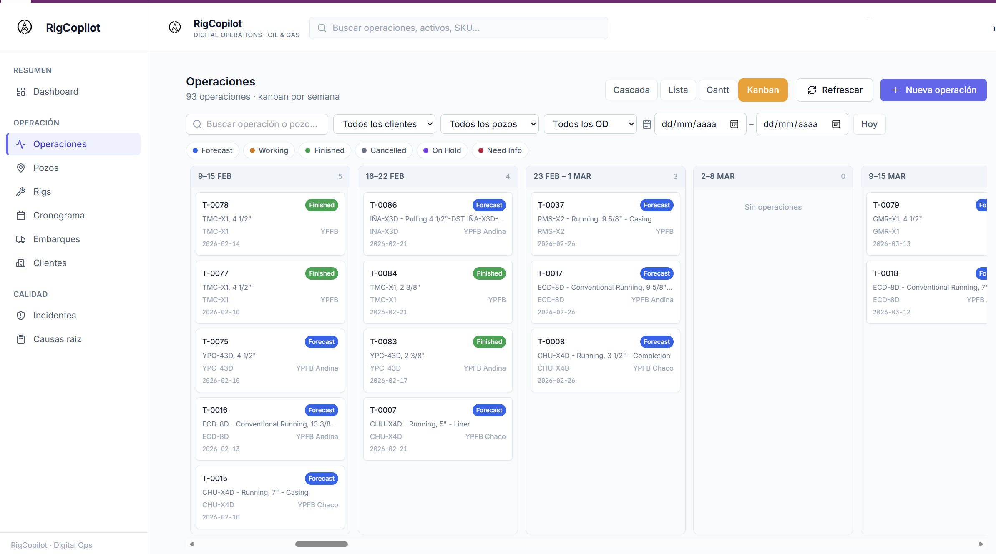
Task: Select the Operaciones activity icon
Action: tap(21, 144)
